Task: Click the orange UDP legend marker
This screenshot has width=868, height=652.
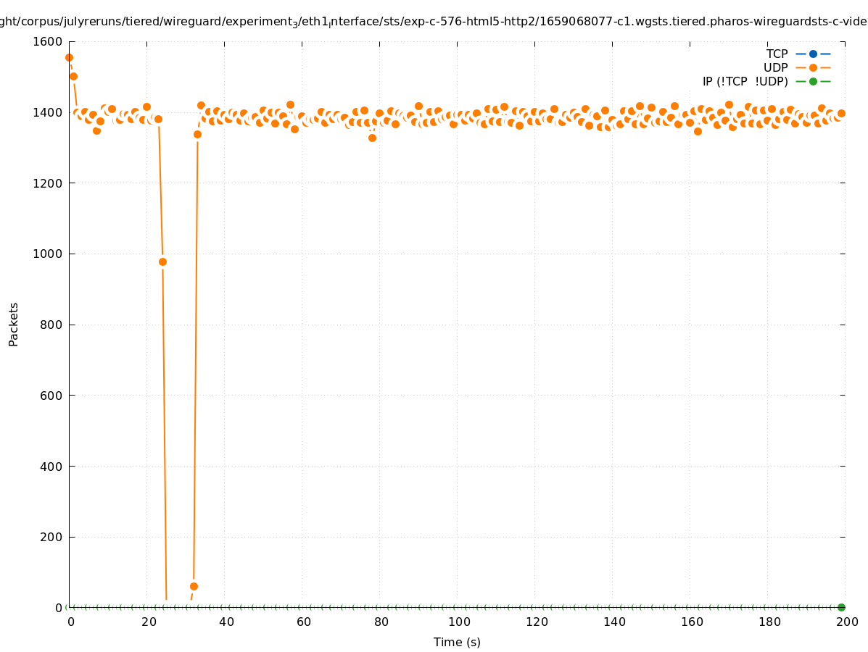Action: coord(813,67)
